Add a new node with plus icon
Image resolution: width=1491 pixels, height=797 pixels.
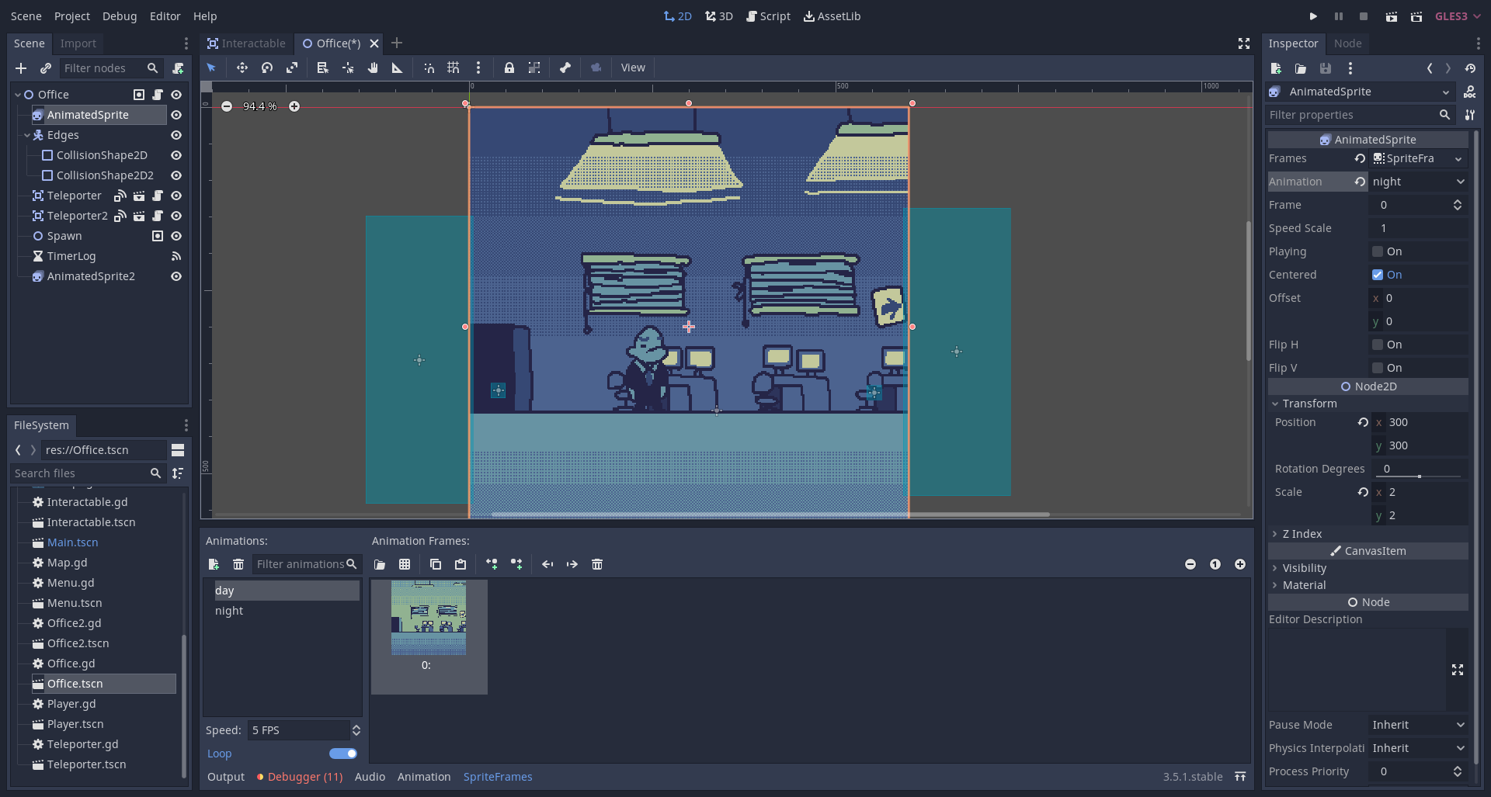click(21, 68)
